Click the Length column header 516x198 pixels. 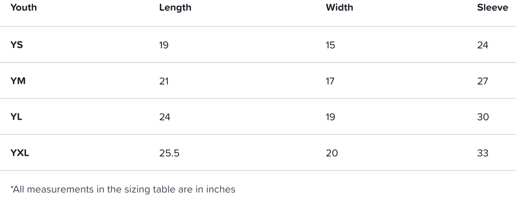click(175, 7)
